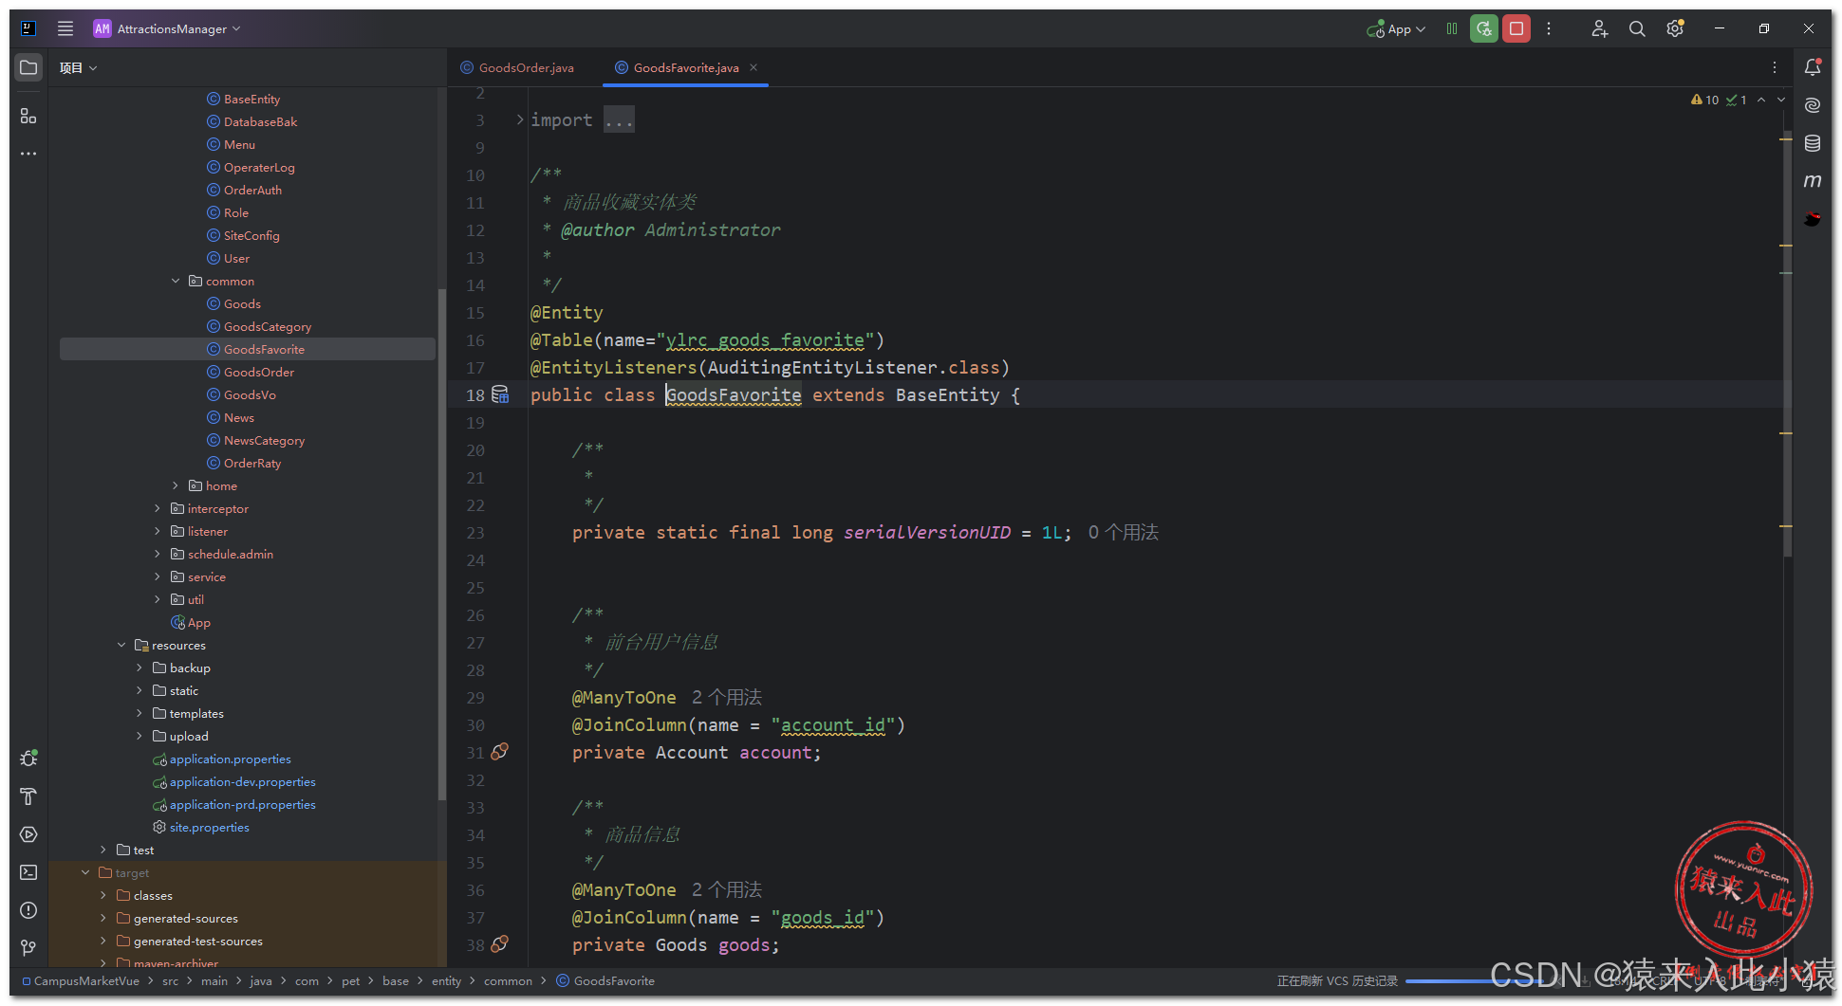The image size is (1842, 1006).
Task: Click breadcrumb 'entity' in navigation bar
Action: (x=446, y=980)
